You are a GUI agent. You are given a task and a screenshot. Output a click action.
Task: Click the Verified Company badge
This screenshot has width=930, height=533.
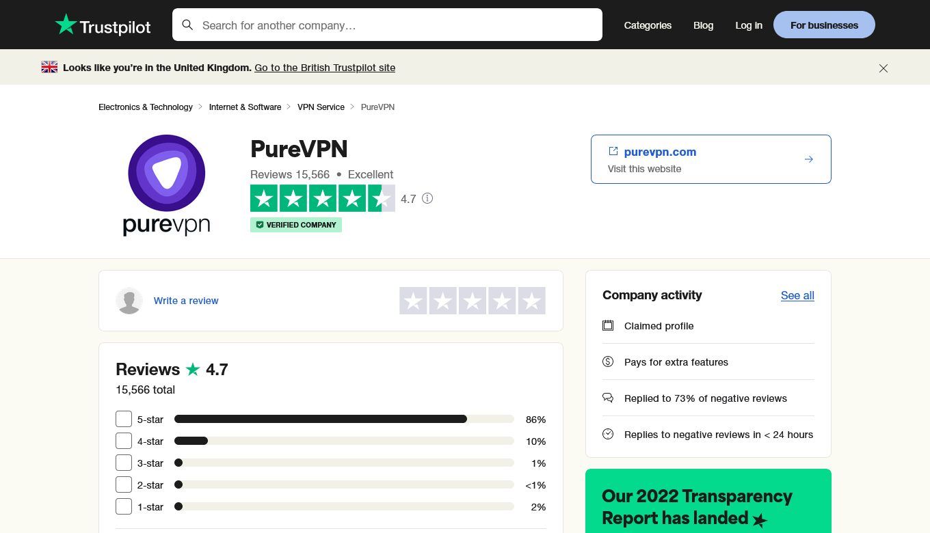296,225
